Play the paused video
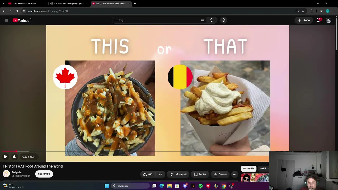Screen dimensions: 338x190 point(6,156)
